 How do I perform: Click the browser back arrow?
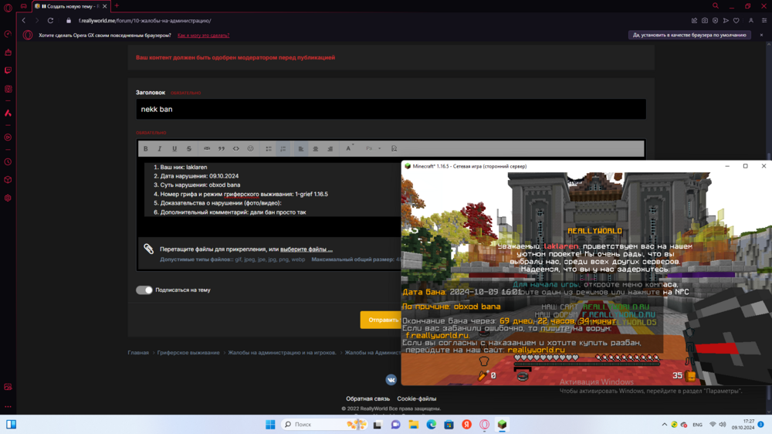point(24,21)
